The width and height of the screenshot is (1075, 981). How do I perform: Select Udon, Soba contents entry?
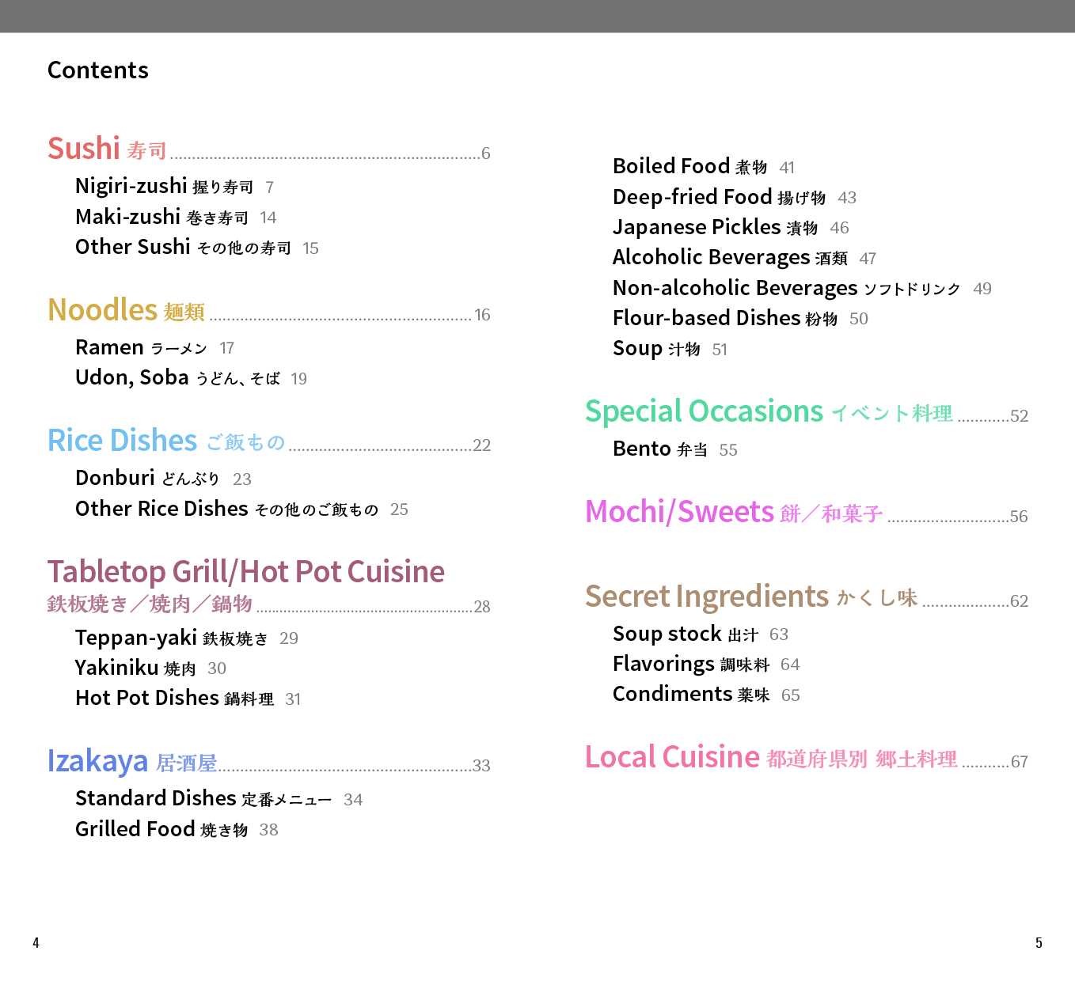pos(191,377)
